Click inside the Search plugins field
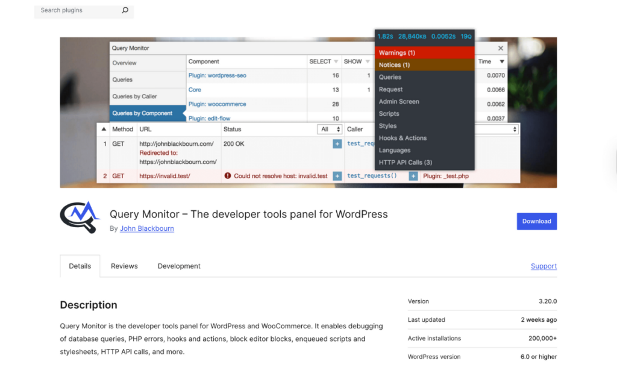Viewport: 617px width, 370px height. [72, 10]
